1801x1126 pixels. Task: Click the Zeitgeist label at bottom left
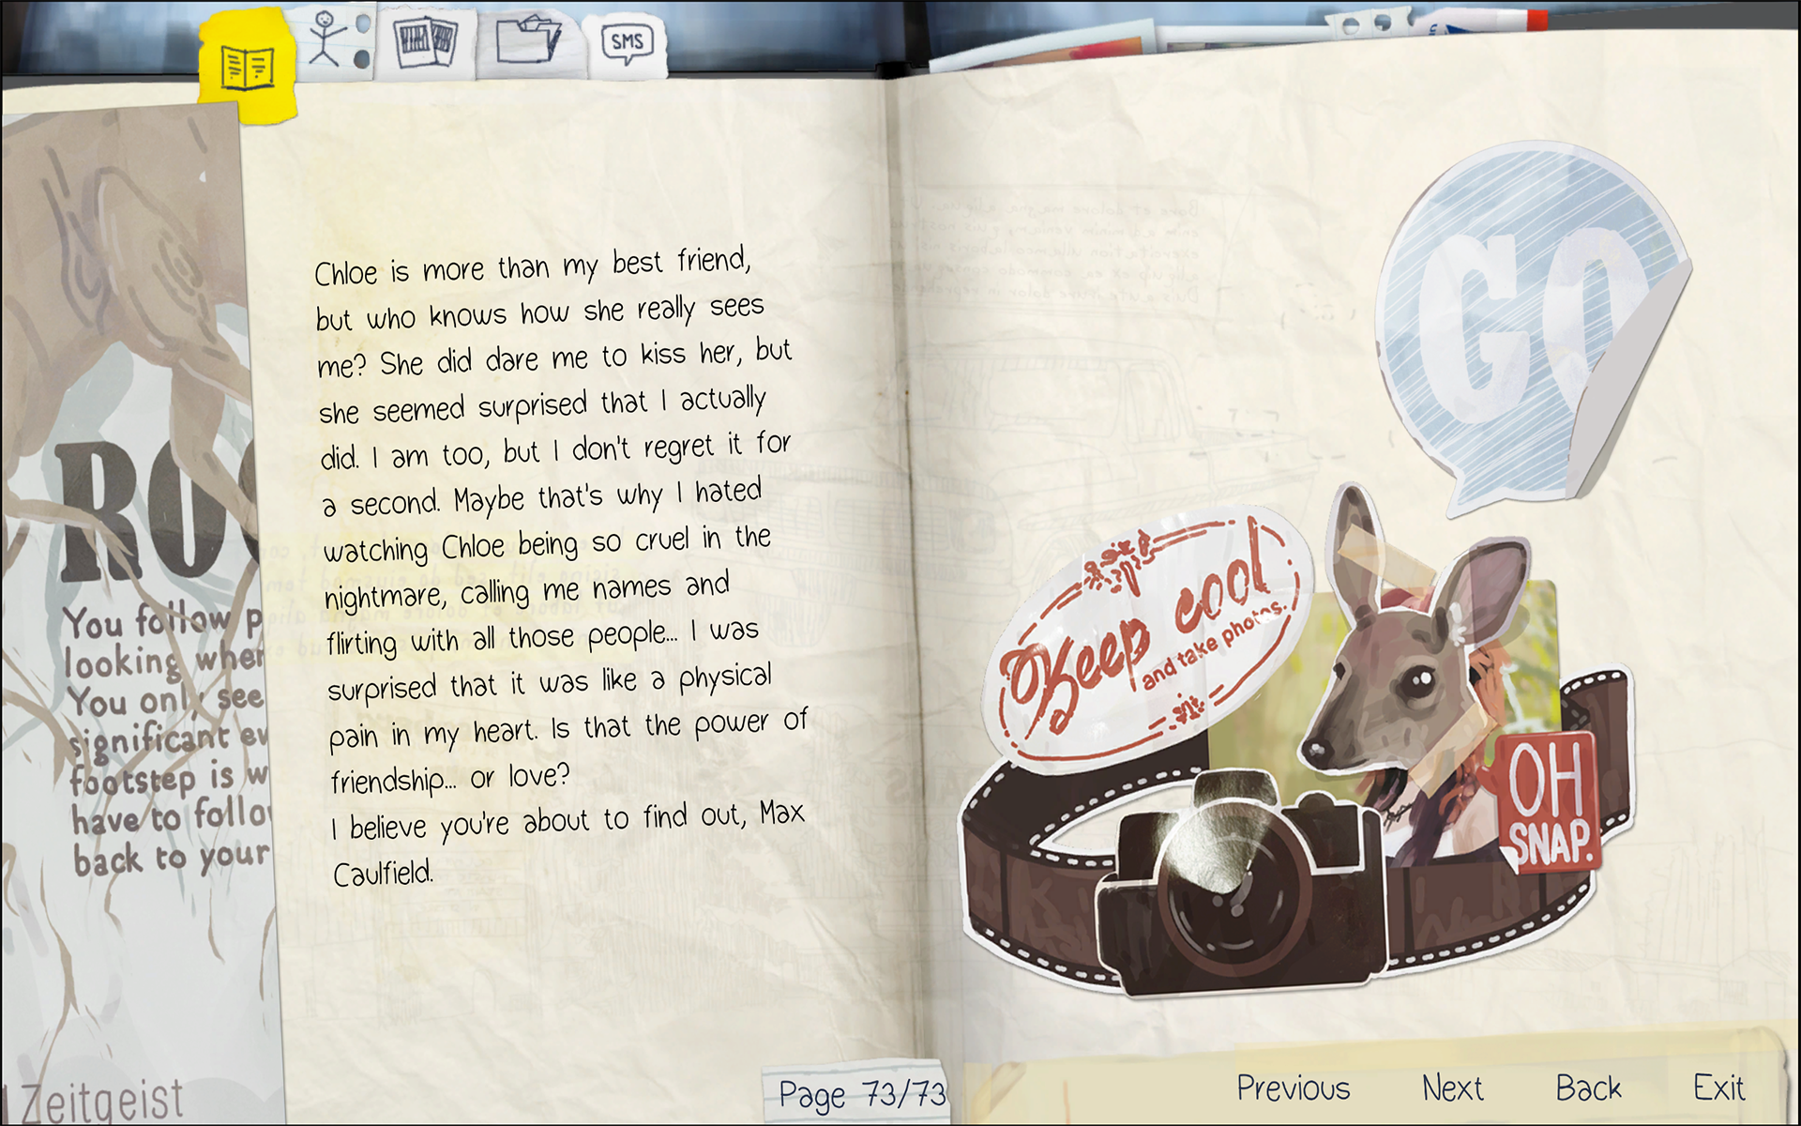tap(103, 1100)
